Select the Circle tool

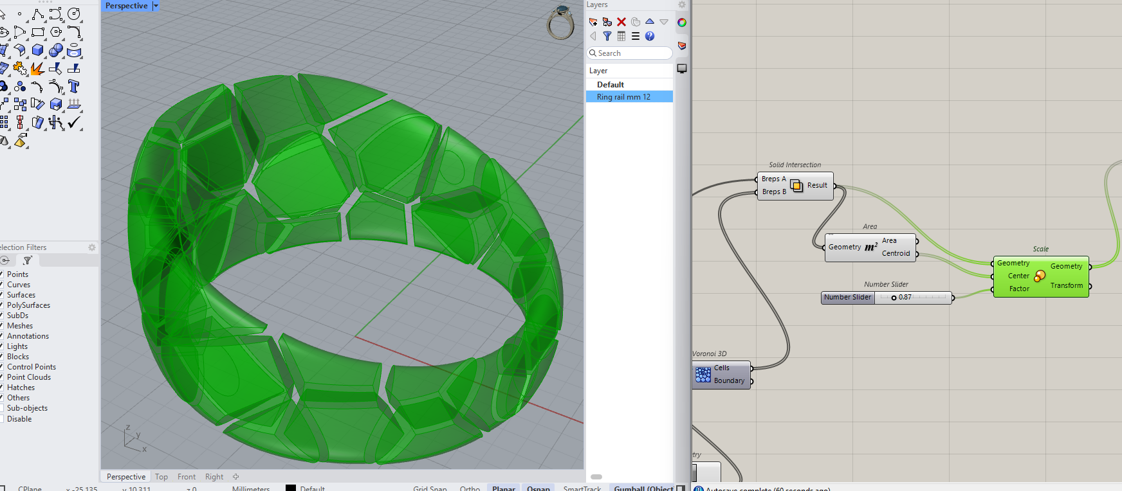[x=74, y=13]
